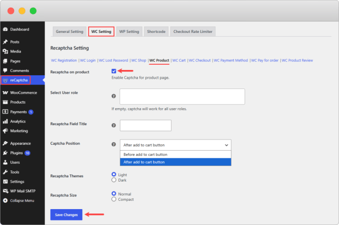The height and width of the screenshot is (225, 339).
Task: Switch to the WP Setting tab
Action: coord(129,32)
